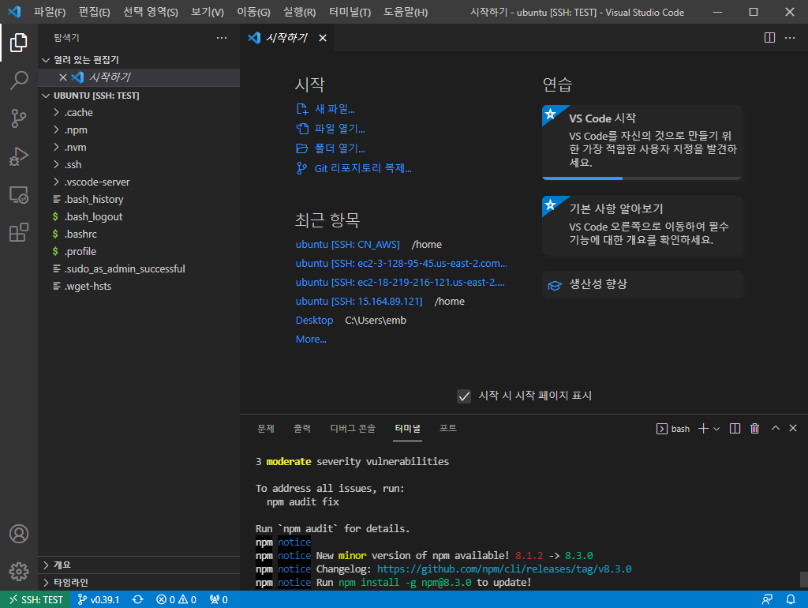Open recent ubuntu [SSH: CN_AWS]
The height and width of the screenshot is (608, 808).
point(348,245)
